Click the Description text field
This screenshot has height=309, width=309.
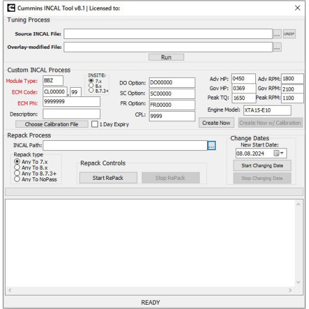pyautogui.click(x=72, y=114)
